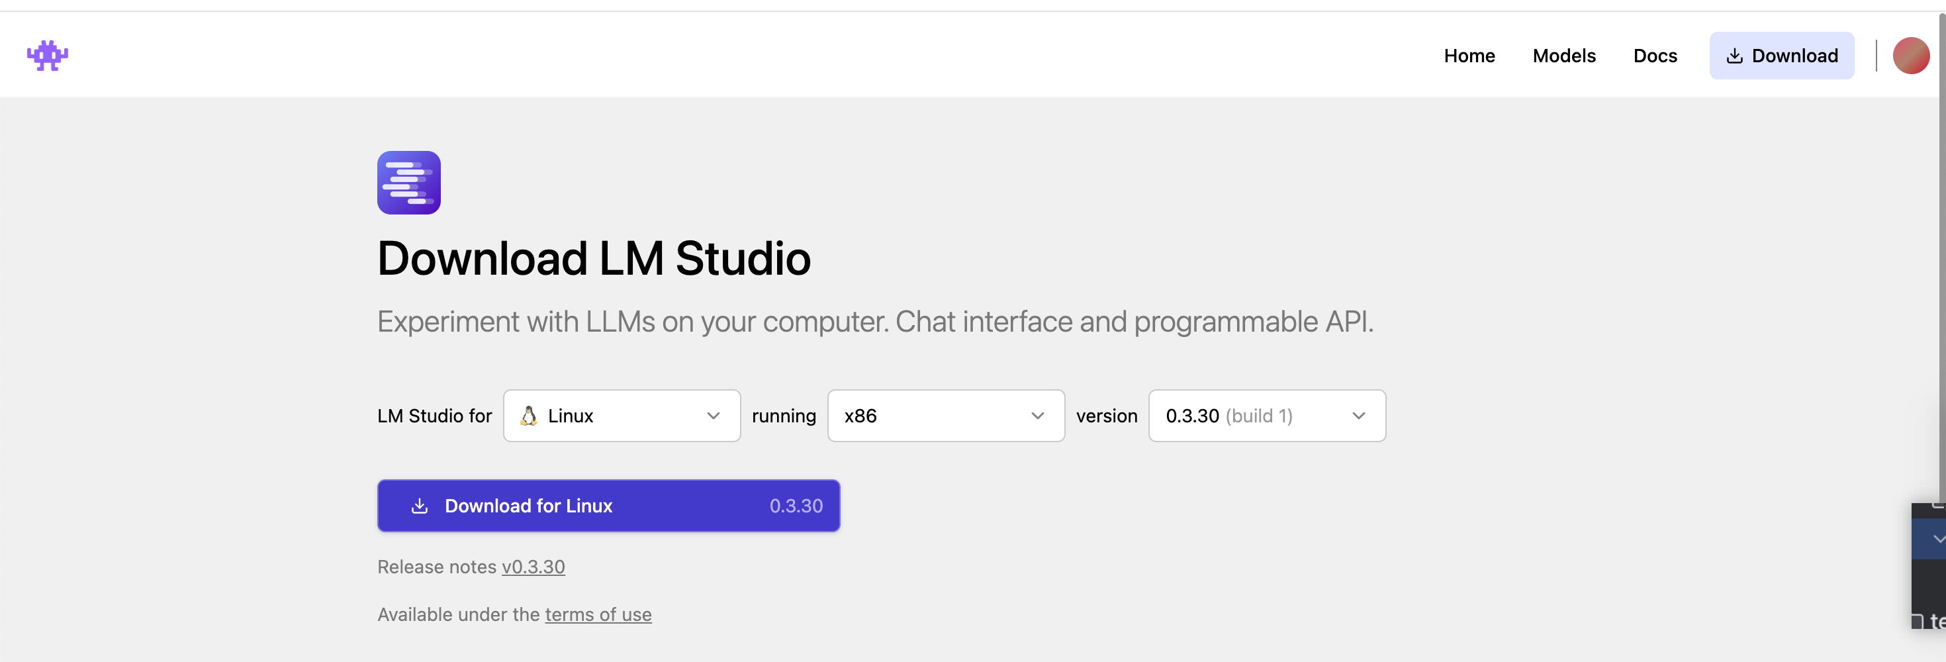Click the Download button in header
The image size is (1946, 662).
point(1781,56)
